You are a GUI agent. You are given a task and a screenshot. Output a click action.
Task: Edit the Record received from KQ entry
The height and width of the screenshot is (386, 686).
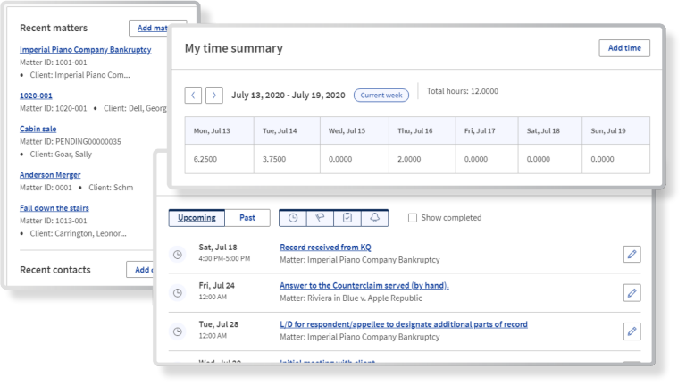click(632, 255)
